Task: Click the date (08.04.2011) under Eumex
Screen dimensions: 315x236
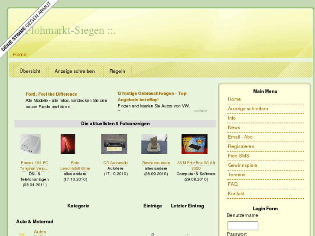Action: pos(35,185)
